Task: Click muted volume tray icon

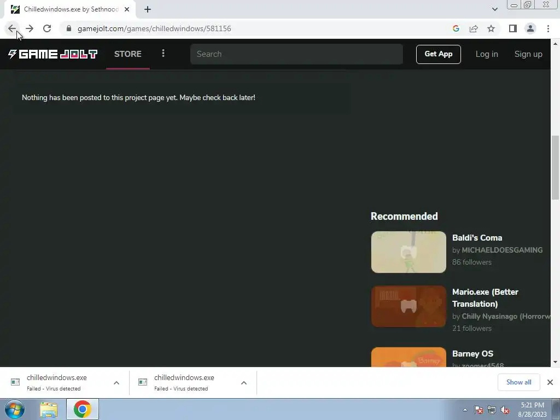Action: pyautogui.click(x=505, y=410)
